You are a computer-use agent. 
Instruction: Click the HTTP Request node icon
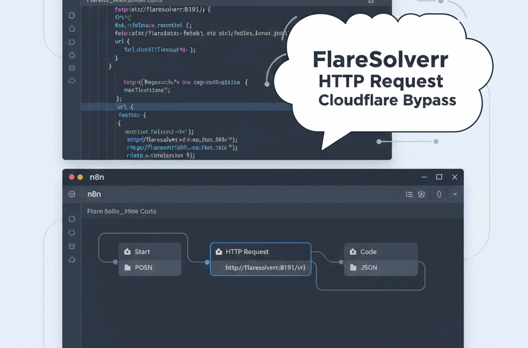[218, 252]
